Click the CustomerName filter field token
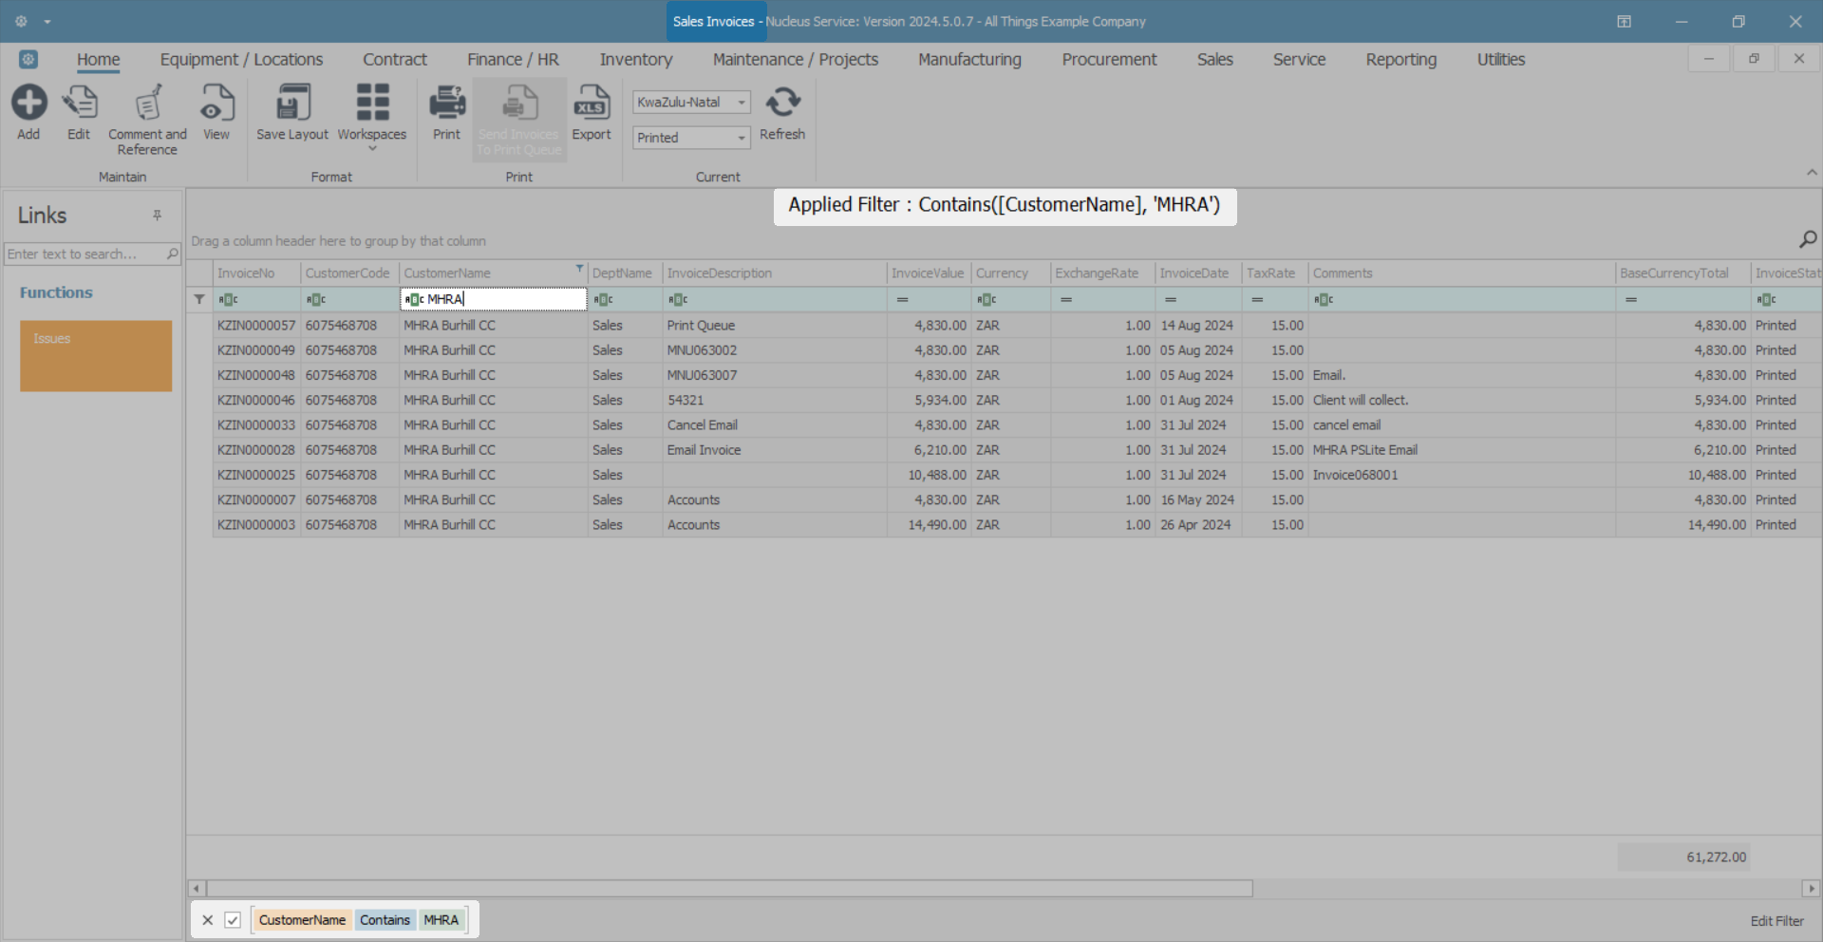Image resolution: width=1823 pixels, height=942 pixels. (x=302, y=920)
